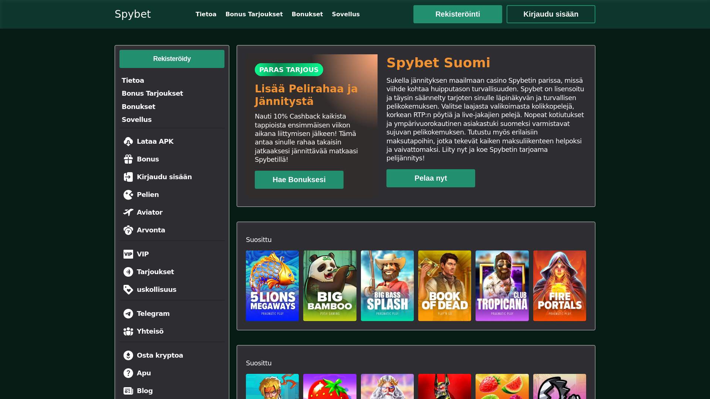
Task: Click the Arvonta lottery icon
Action: coord(128,230)
